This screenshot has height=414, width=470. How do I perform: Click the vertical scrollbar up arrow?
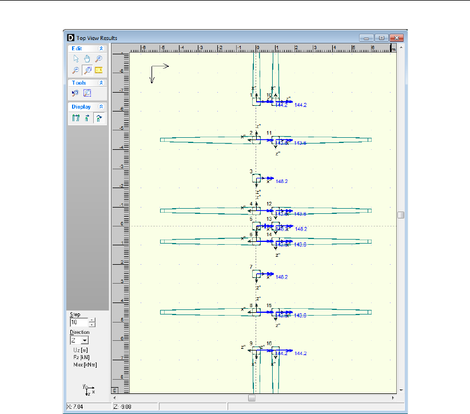point(401,47)
